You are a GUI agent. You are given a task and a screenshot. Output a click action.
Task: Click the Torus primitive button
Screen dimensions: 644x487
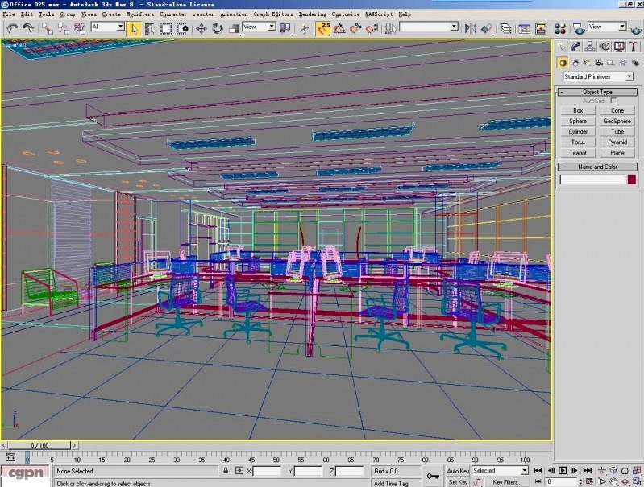[x=578, y=142]
